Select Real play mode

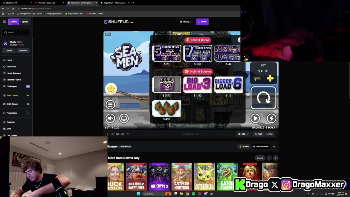(258, 134)
